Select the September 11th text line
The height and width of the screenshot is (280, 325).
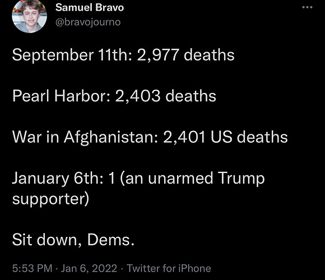point(123,55)
